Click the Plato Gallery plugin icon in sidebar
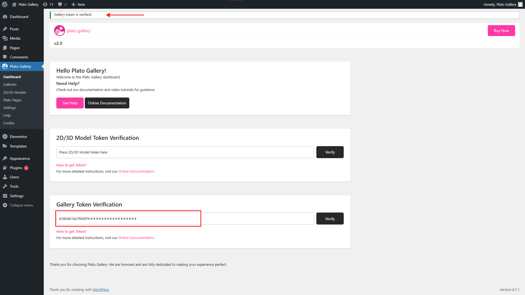The image size is (525, 295). (x=5, y=66)
